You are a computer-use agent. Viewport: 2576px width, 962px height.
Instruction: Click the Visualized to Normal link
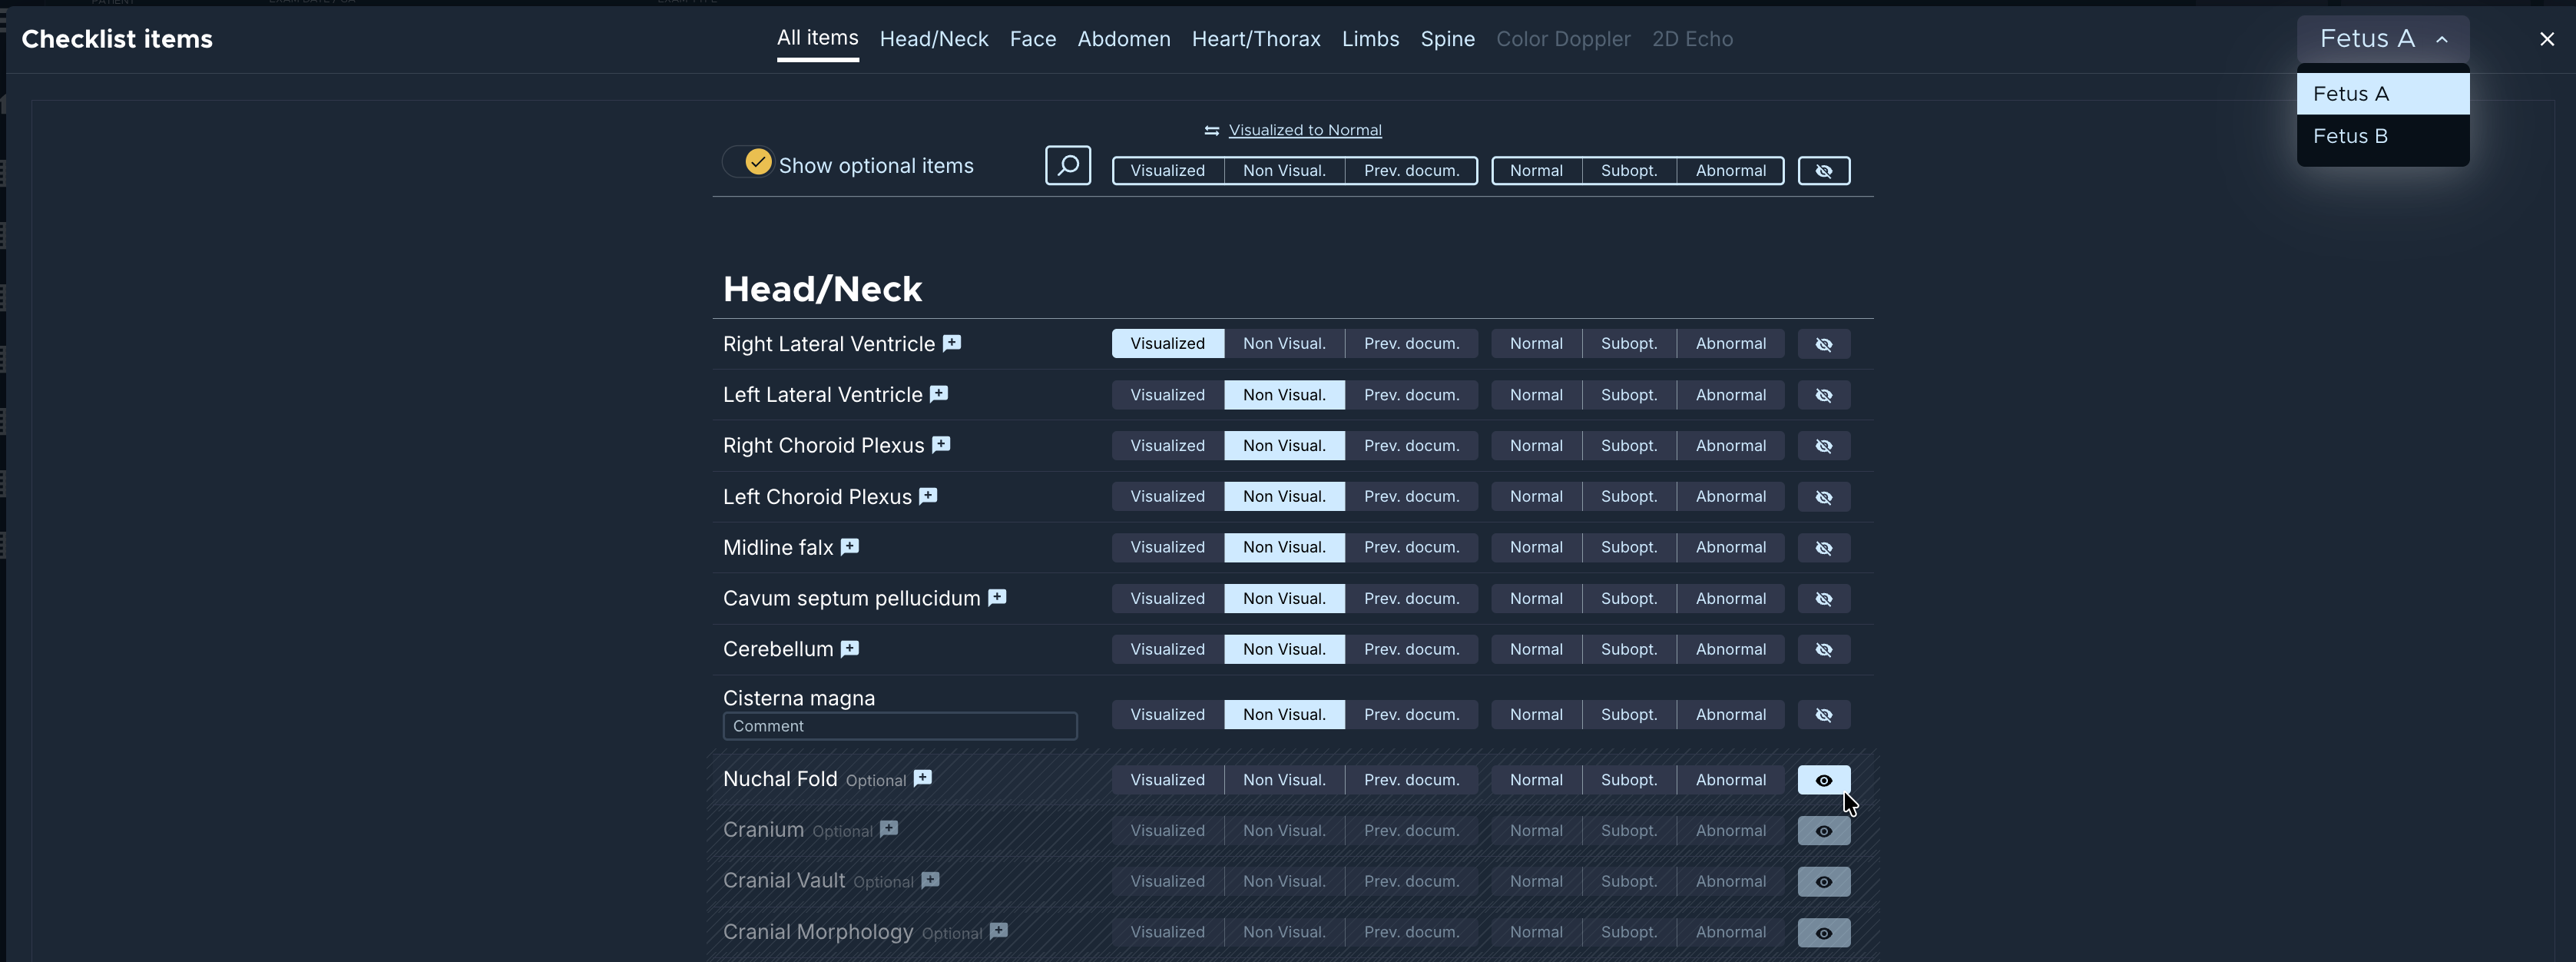(x=1305, y=130)
